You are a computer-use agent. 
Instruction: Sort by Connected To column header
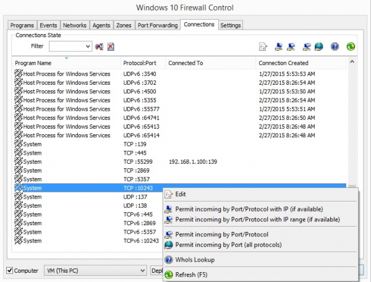coord(211,63)
